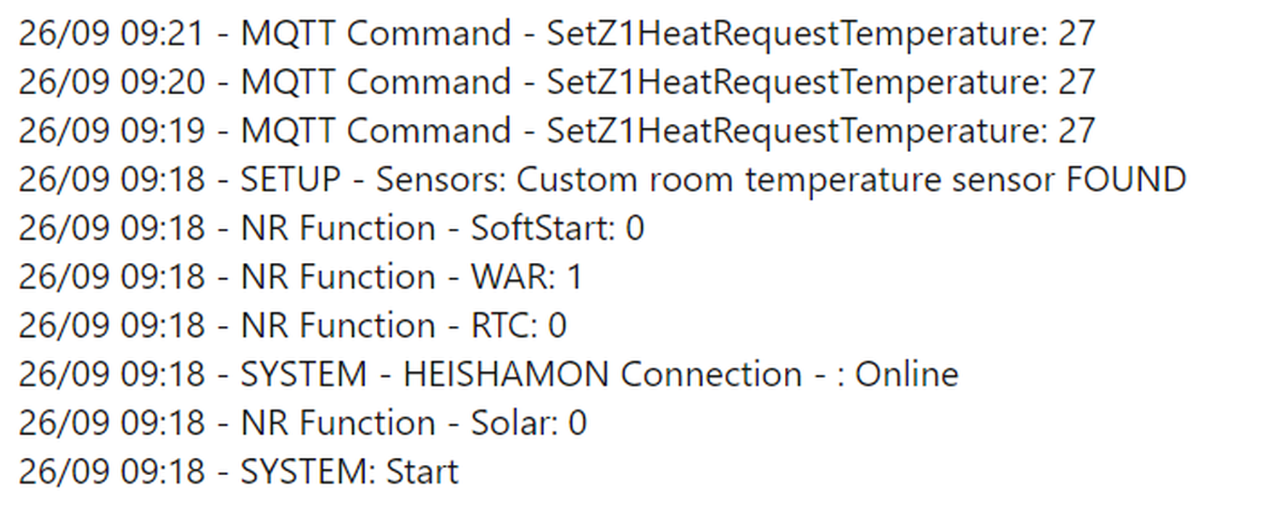This screenshot has width=1264, height=507.
Task: Click the WAR: 1 log entry
Action: [526, 277]
